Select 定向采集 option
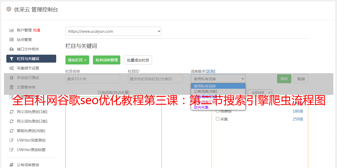Image resolution: width=337 pixels, height=168 pixels. pos(218,107)
